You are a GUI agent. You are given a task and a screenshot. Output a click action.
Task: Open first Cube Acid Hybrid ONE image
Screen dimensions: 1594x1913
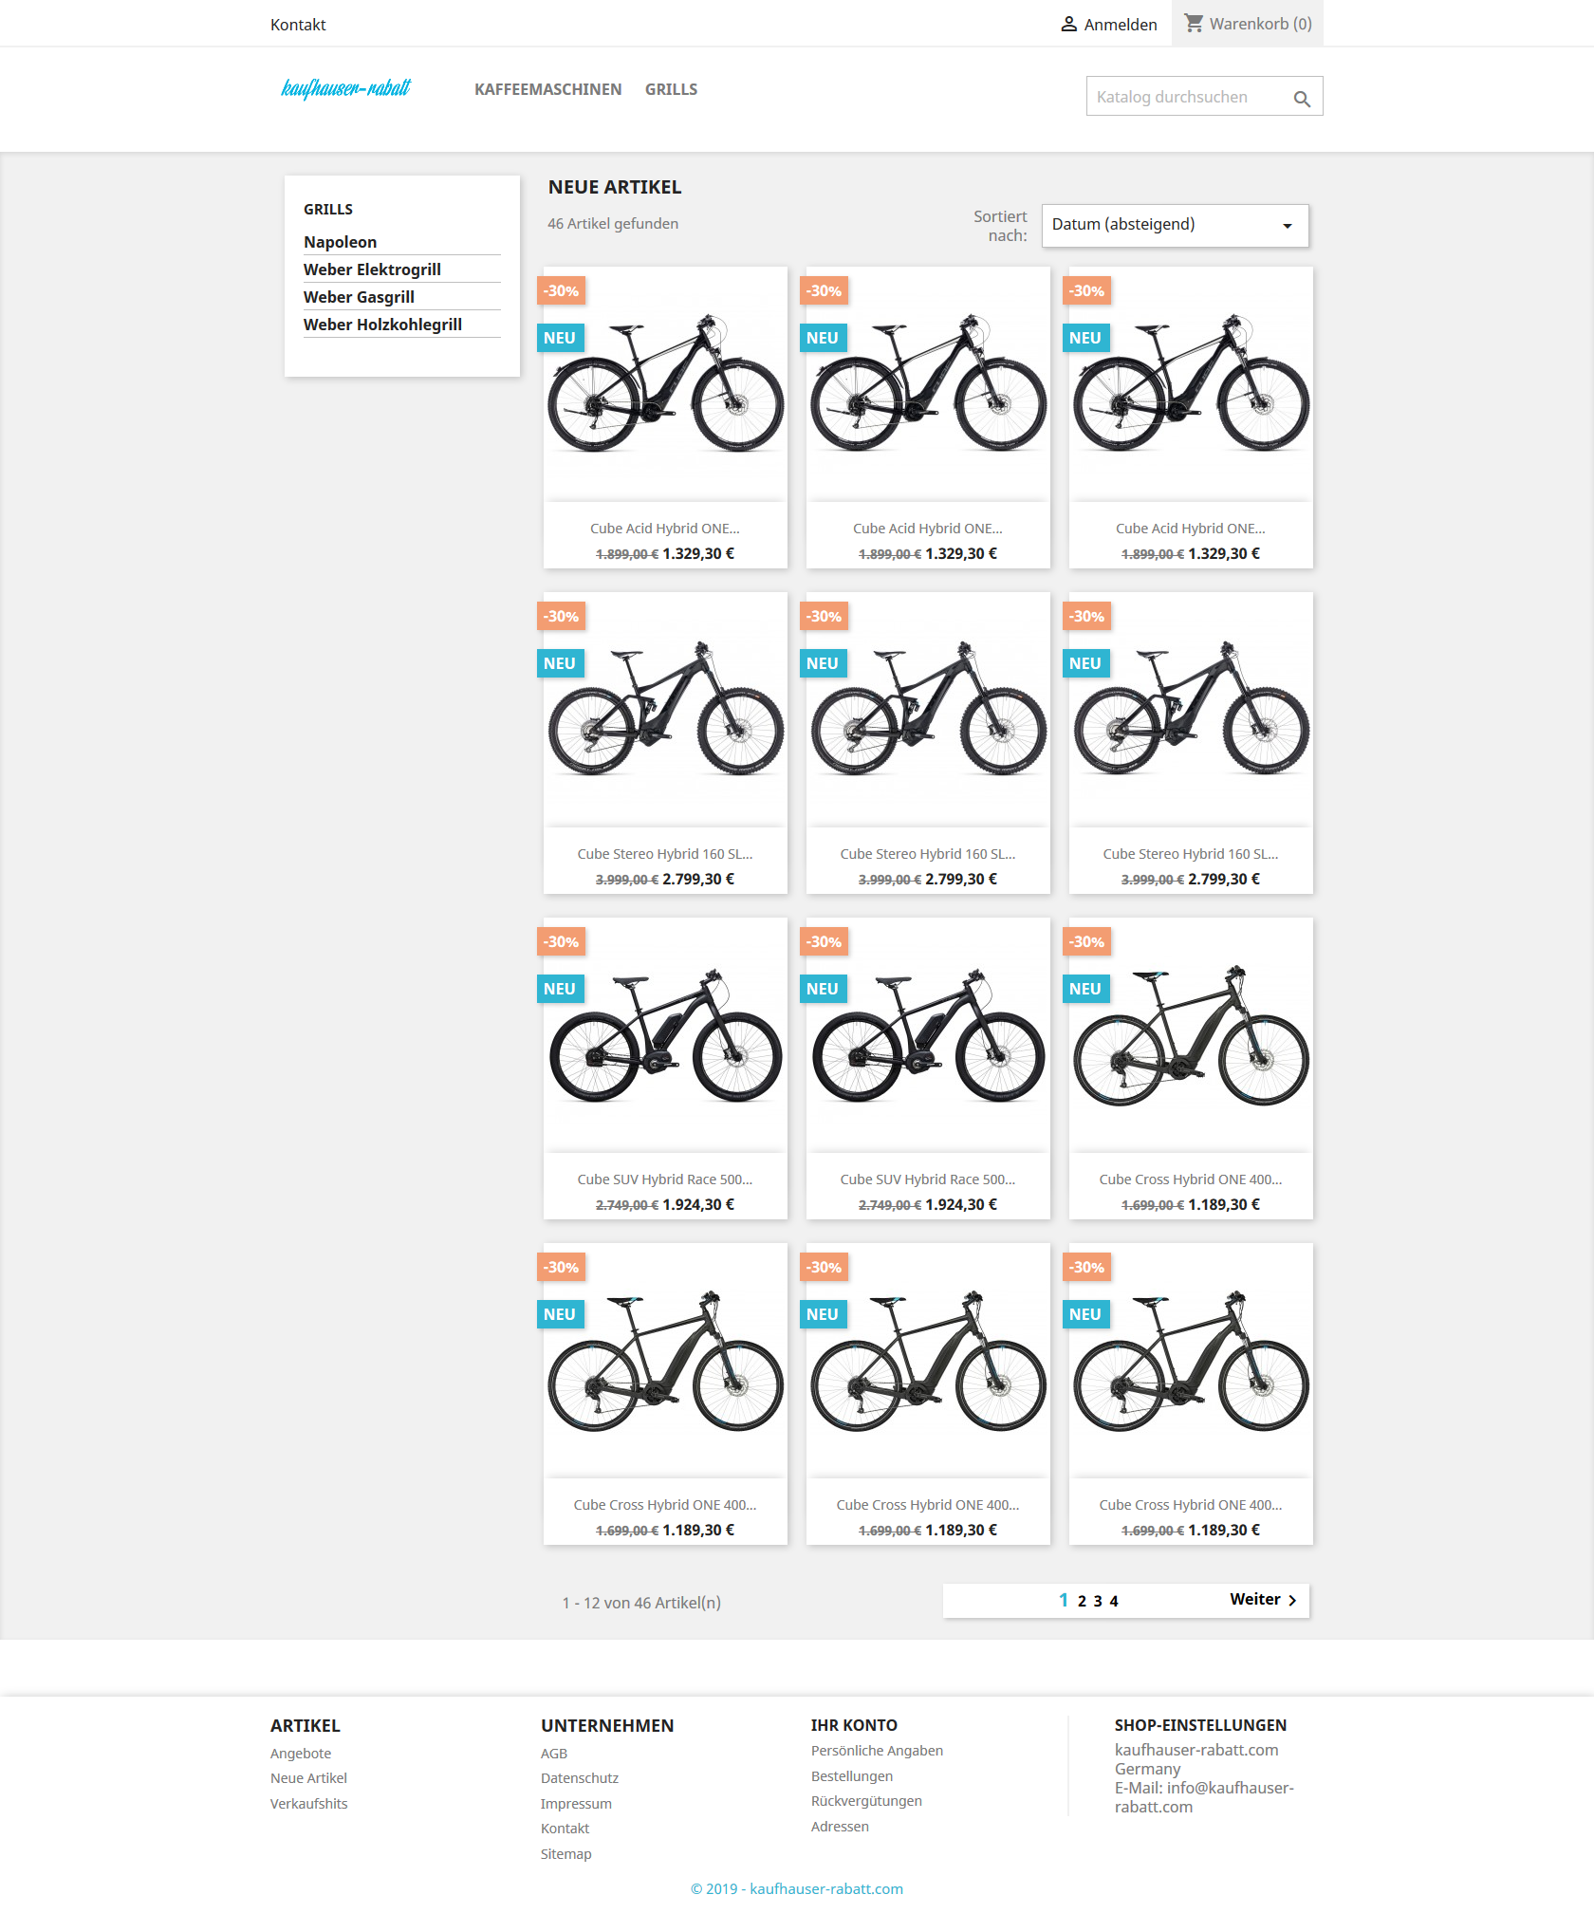coord(665,384)
